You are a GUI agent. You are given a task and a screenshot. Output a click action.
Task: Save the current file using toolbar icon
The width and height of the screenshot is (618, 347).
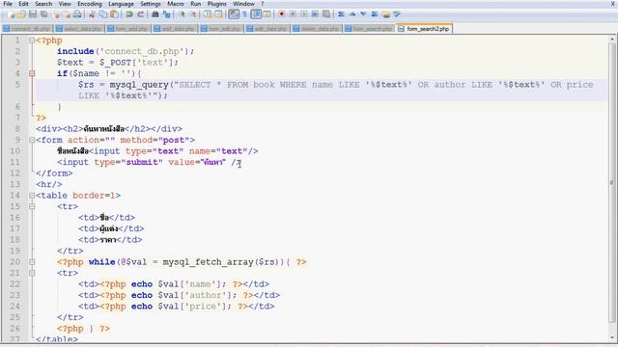point(33,14)
